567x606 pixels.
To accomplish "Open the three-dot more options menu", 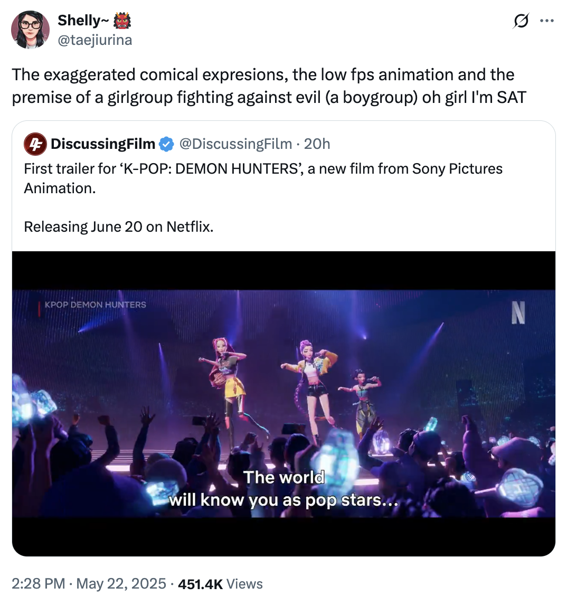I will click(x=546, y=21).
